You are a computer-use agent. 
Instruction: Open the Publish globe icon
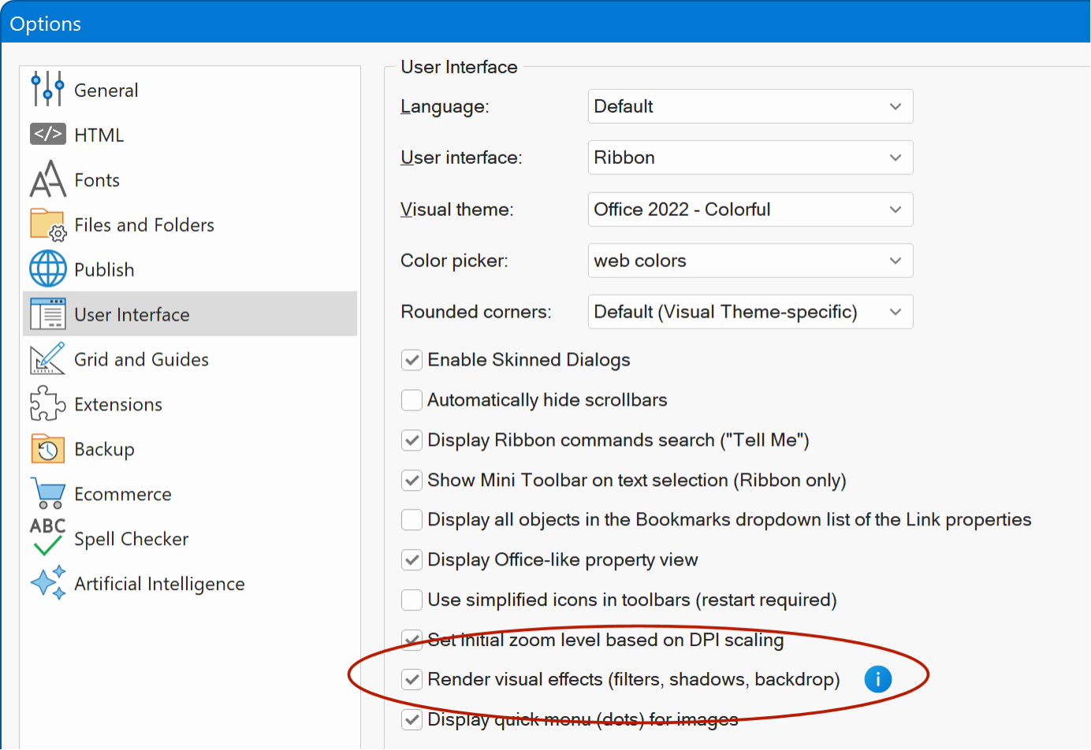47,269
